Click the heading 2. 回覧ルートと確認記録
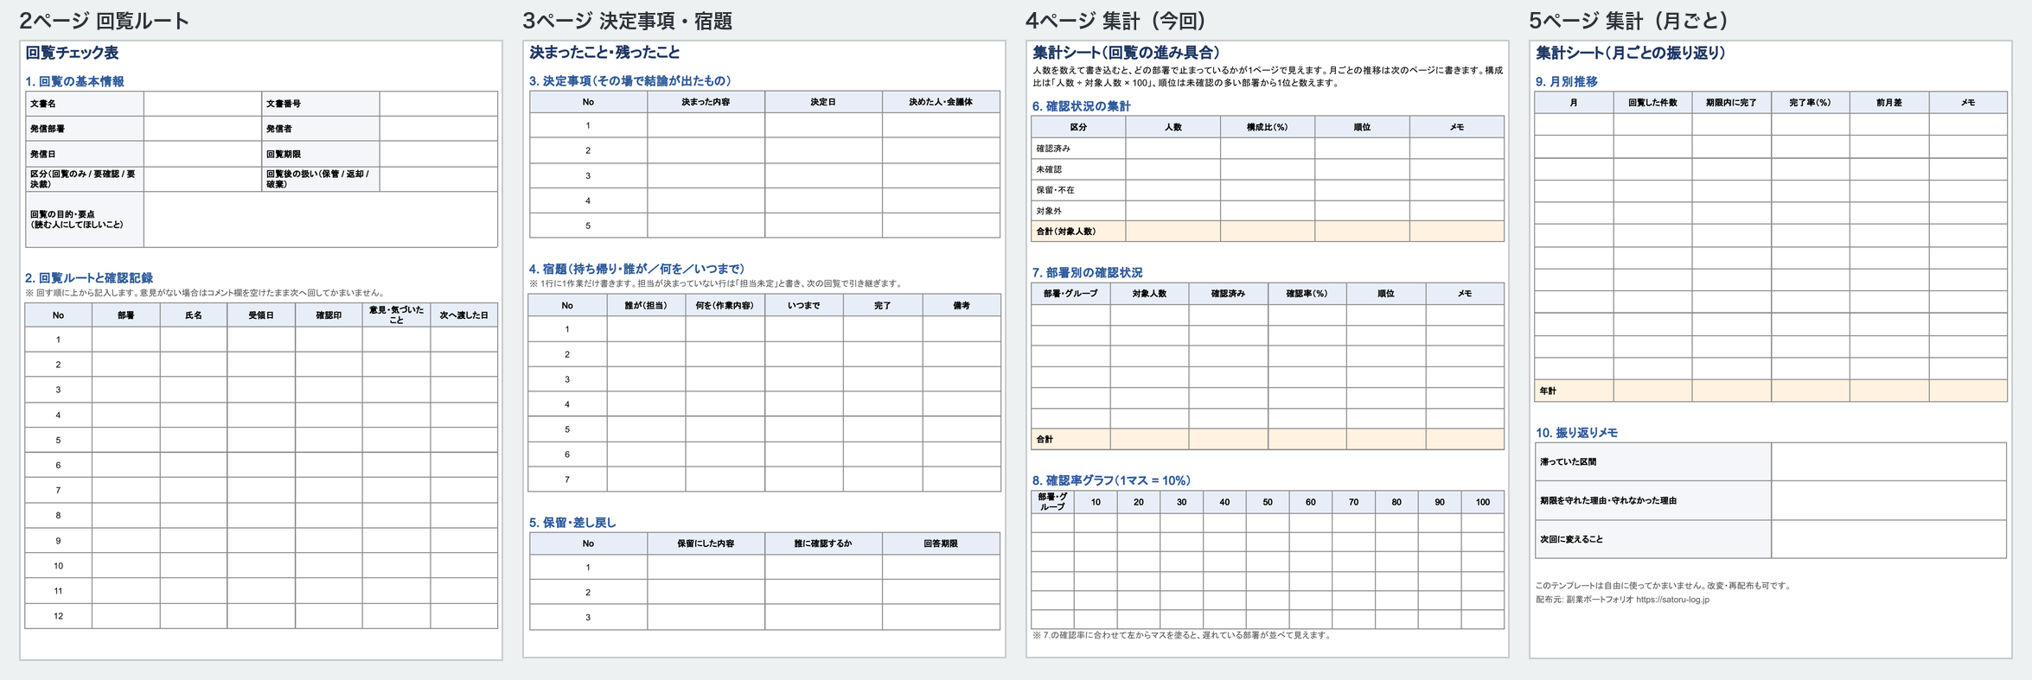 [89, 278]
